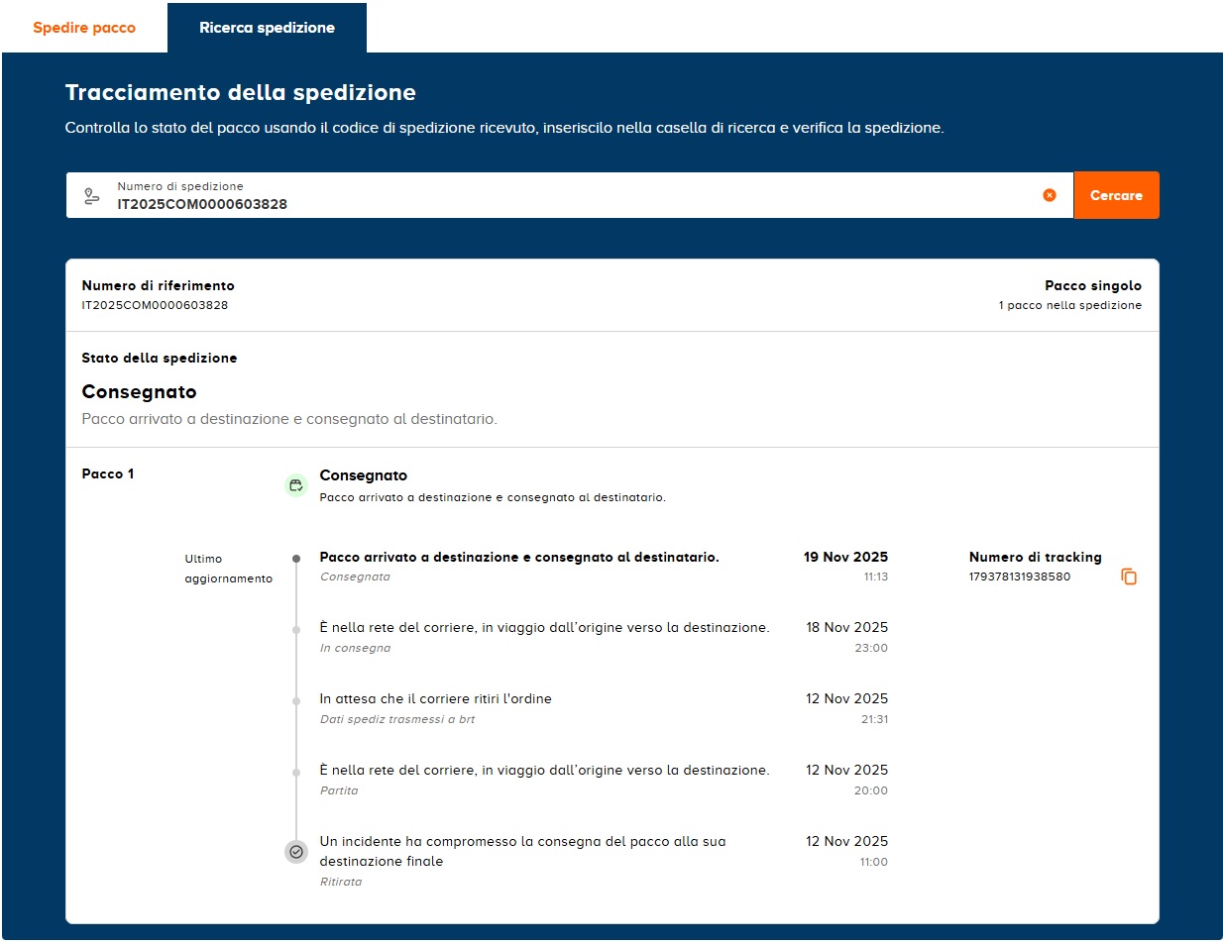The width and height of the screenshot is (1223, 944).
Task: Click the route pin icon in search field
Action: coord(92,196)
